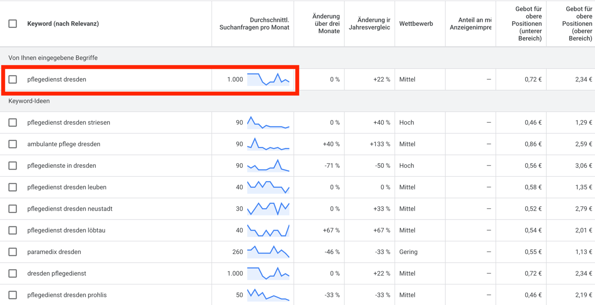Open the trend chart in the 'ambulante pflege dresden' row
Image resolution: width=595 pixels, height=305 pixels.
coord(268,144)
